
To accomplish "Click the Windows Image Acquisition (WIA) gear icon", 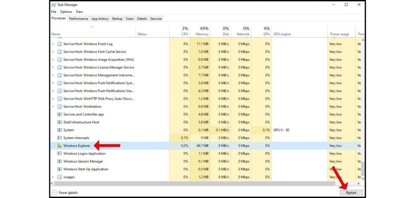I will 59,60.
